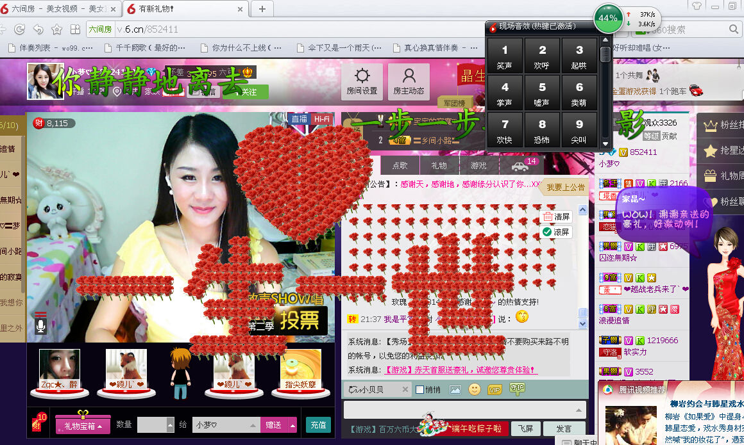Screen dimensions: 744x445
Task: Play sound effect 5 嘘声
Action: (x=542, y=92)
